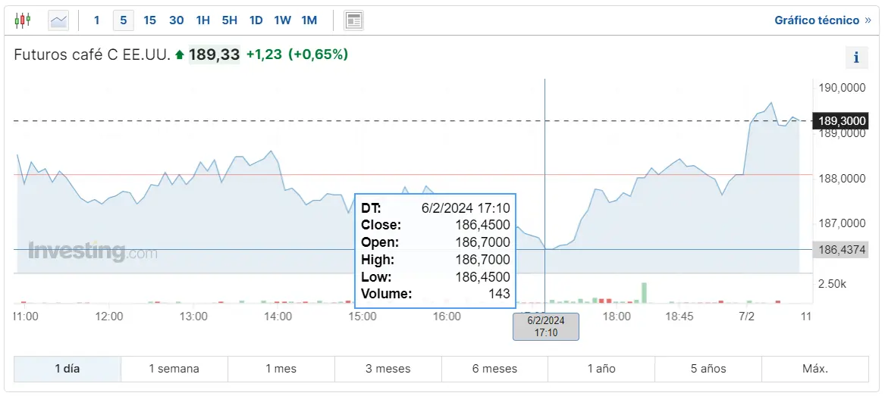The image size is (885, 396).
Task: Select the 1W interval
Action: coord(283,20)
